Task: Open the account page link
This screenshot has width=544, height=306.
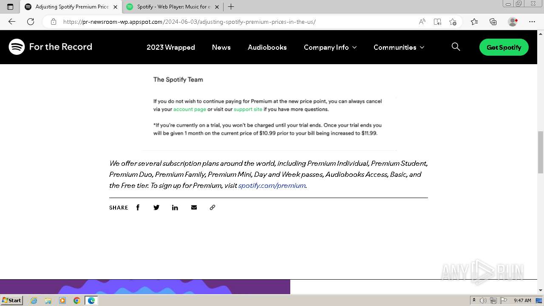Action: point(190,109)
